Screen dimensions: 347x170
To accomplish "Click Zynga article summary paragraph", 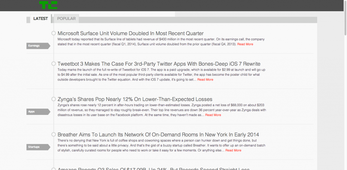I will (x=162, y=110).
